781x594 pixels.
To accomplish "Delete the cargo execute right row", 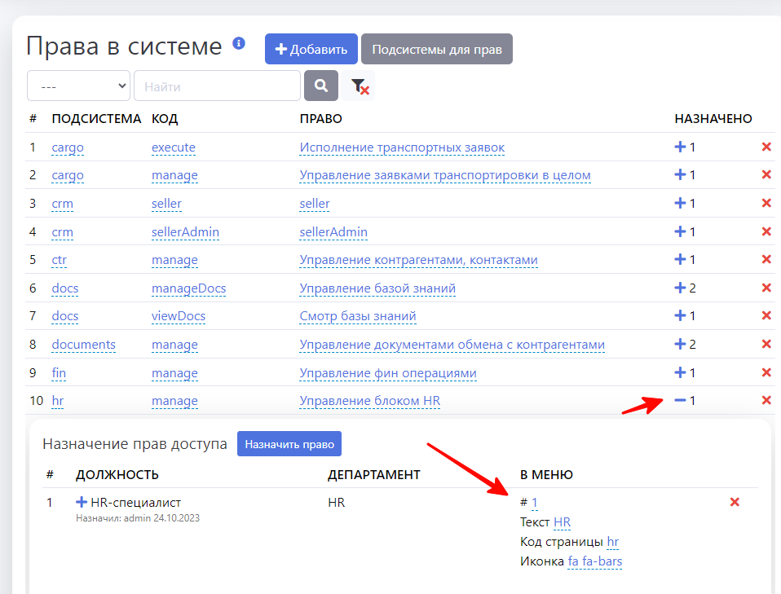I will [x=766, y=147].
